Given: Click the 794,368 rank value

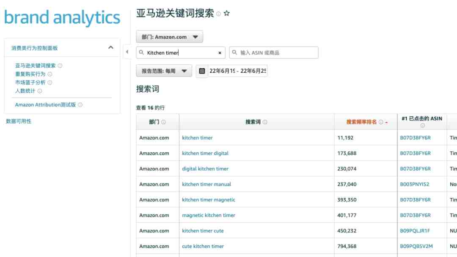Looking at the screenshot, I should tap(347, 246).
